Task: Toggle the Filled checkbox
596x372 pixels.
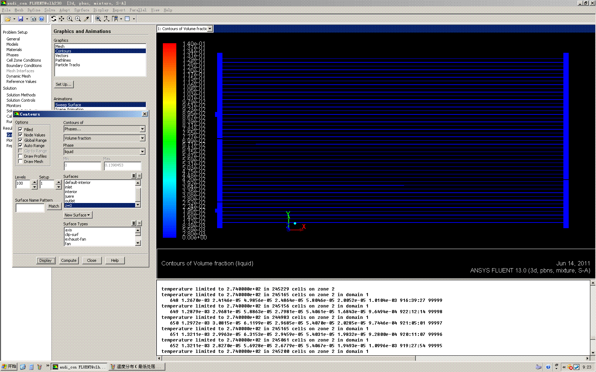Action: (20, 129)
